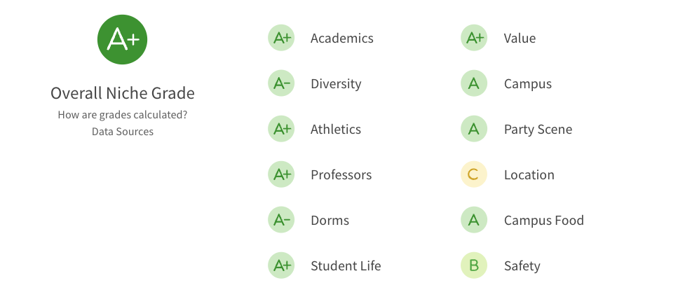Click the Professors A+ grade badge
Image resolution: width=678 pixels, height=297 pixels.
pyautogui.click(x=281, y=174)
